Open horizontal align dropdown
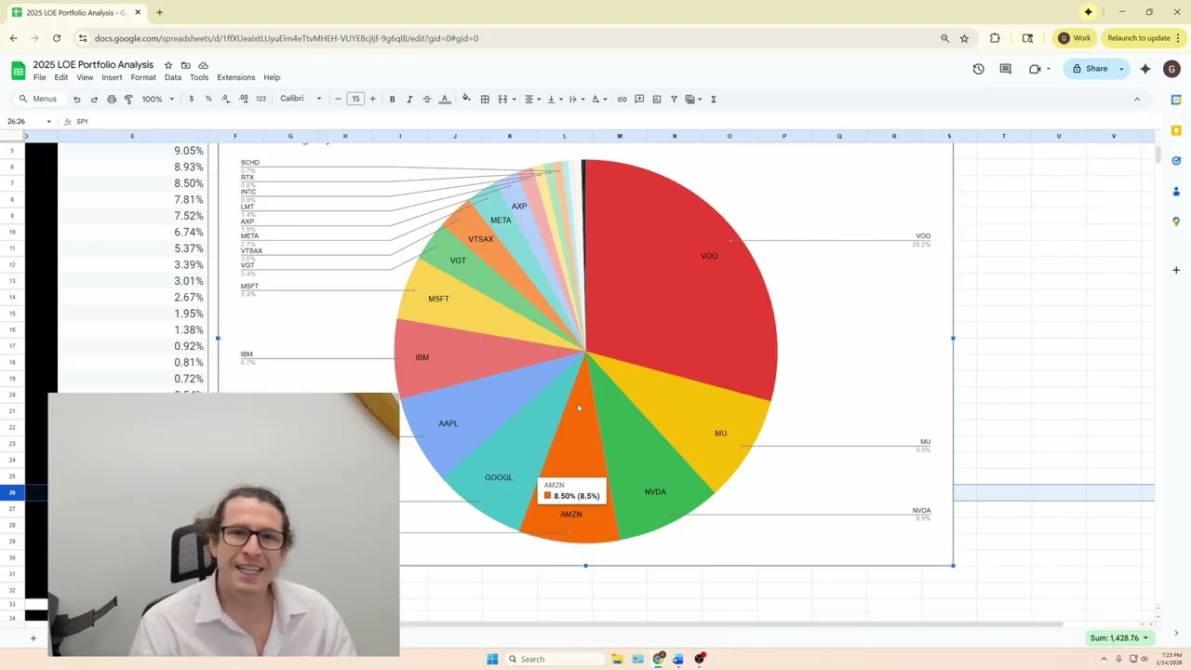 point(531,99)
